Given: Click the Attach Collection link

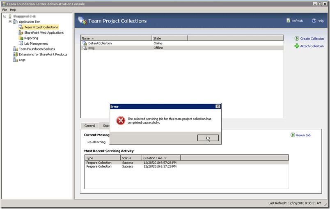Looking at the screenshot, I should click(312, 46).
